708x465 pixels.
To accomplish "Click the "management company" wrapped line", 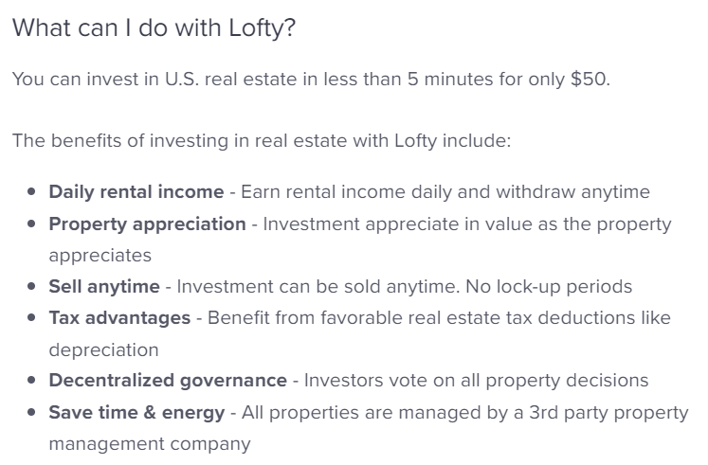I will 150,444.
